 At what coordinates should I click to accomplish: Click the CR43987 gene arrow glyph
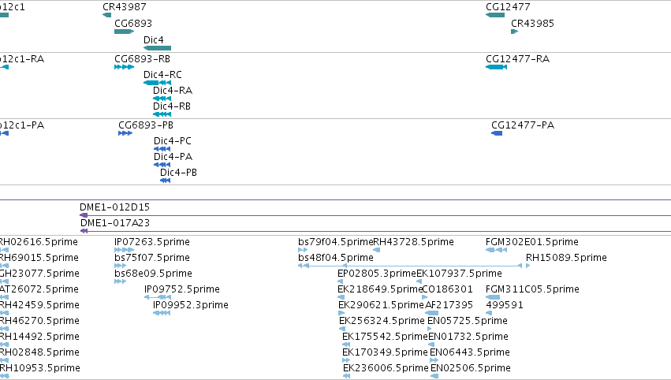tap(107, 15)
